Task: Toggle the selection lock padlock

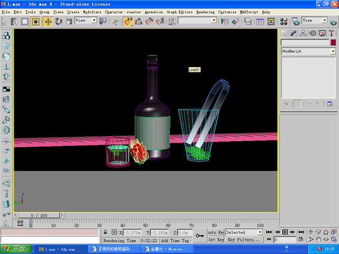Action: (105, 232)
